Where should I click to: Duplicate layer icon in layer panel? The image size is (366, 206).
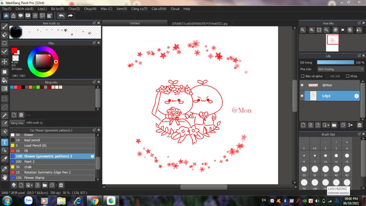click(343, 125)
